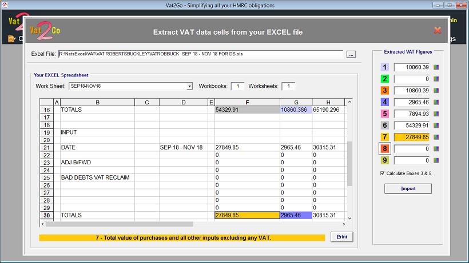The width and height of the screenshot is (469, 263).
Task: Click box 9 value field
Action: [x=412, y=160]
